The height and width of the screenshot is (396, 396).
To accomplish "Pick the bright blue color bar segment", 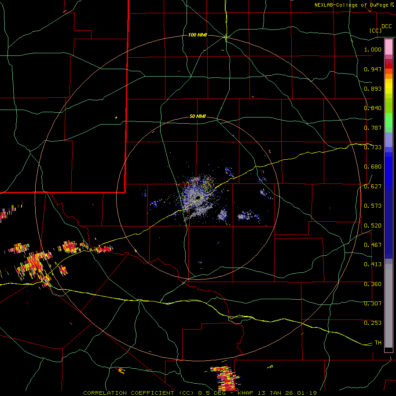I will tap(389, 172).
